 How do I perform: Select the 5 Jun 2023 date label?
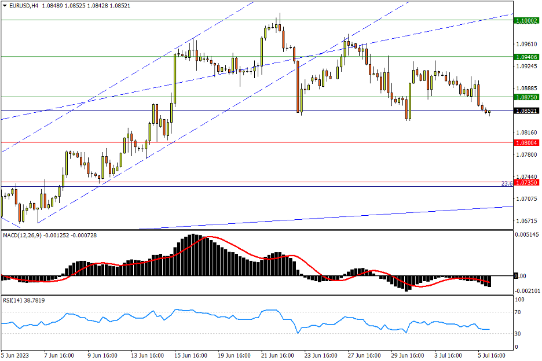coord(14,355)
